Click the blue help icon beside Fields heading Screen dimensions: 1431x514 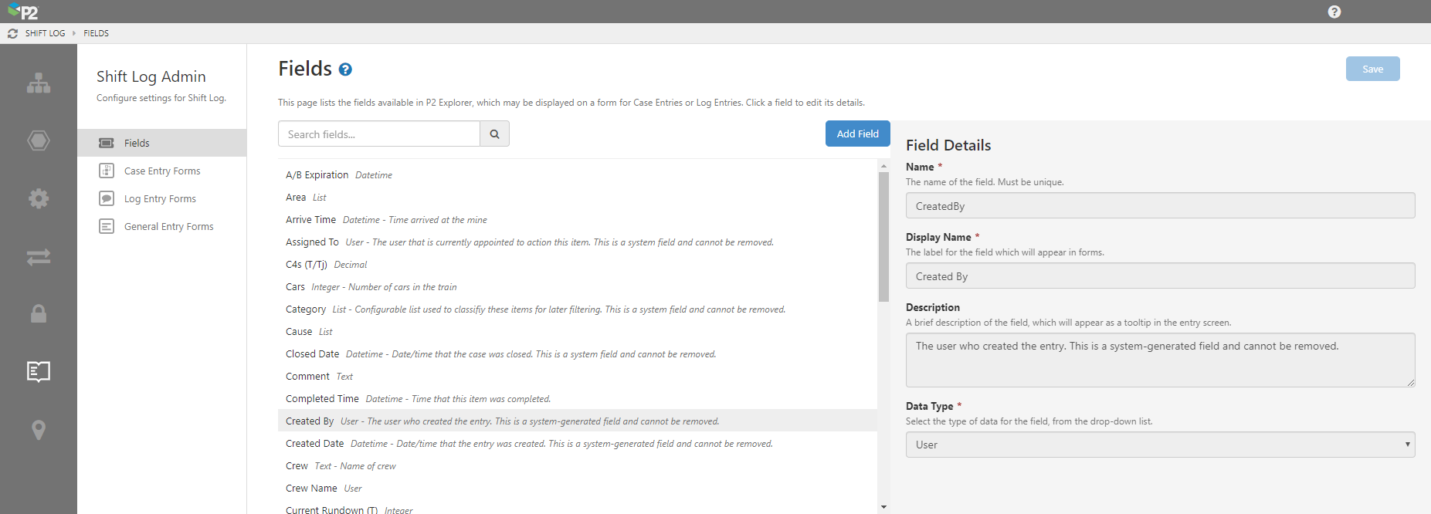345,69
